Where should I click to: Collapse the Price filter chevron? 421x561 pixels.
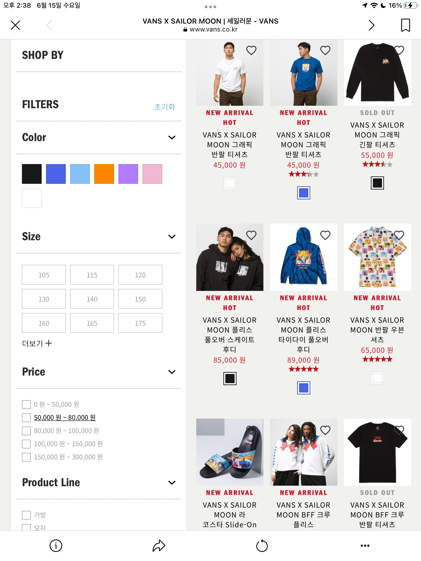click(172, 372)
